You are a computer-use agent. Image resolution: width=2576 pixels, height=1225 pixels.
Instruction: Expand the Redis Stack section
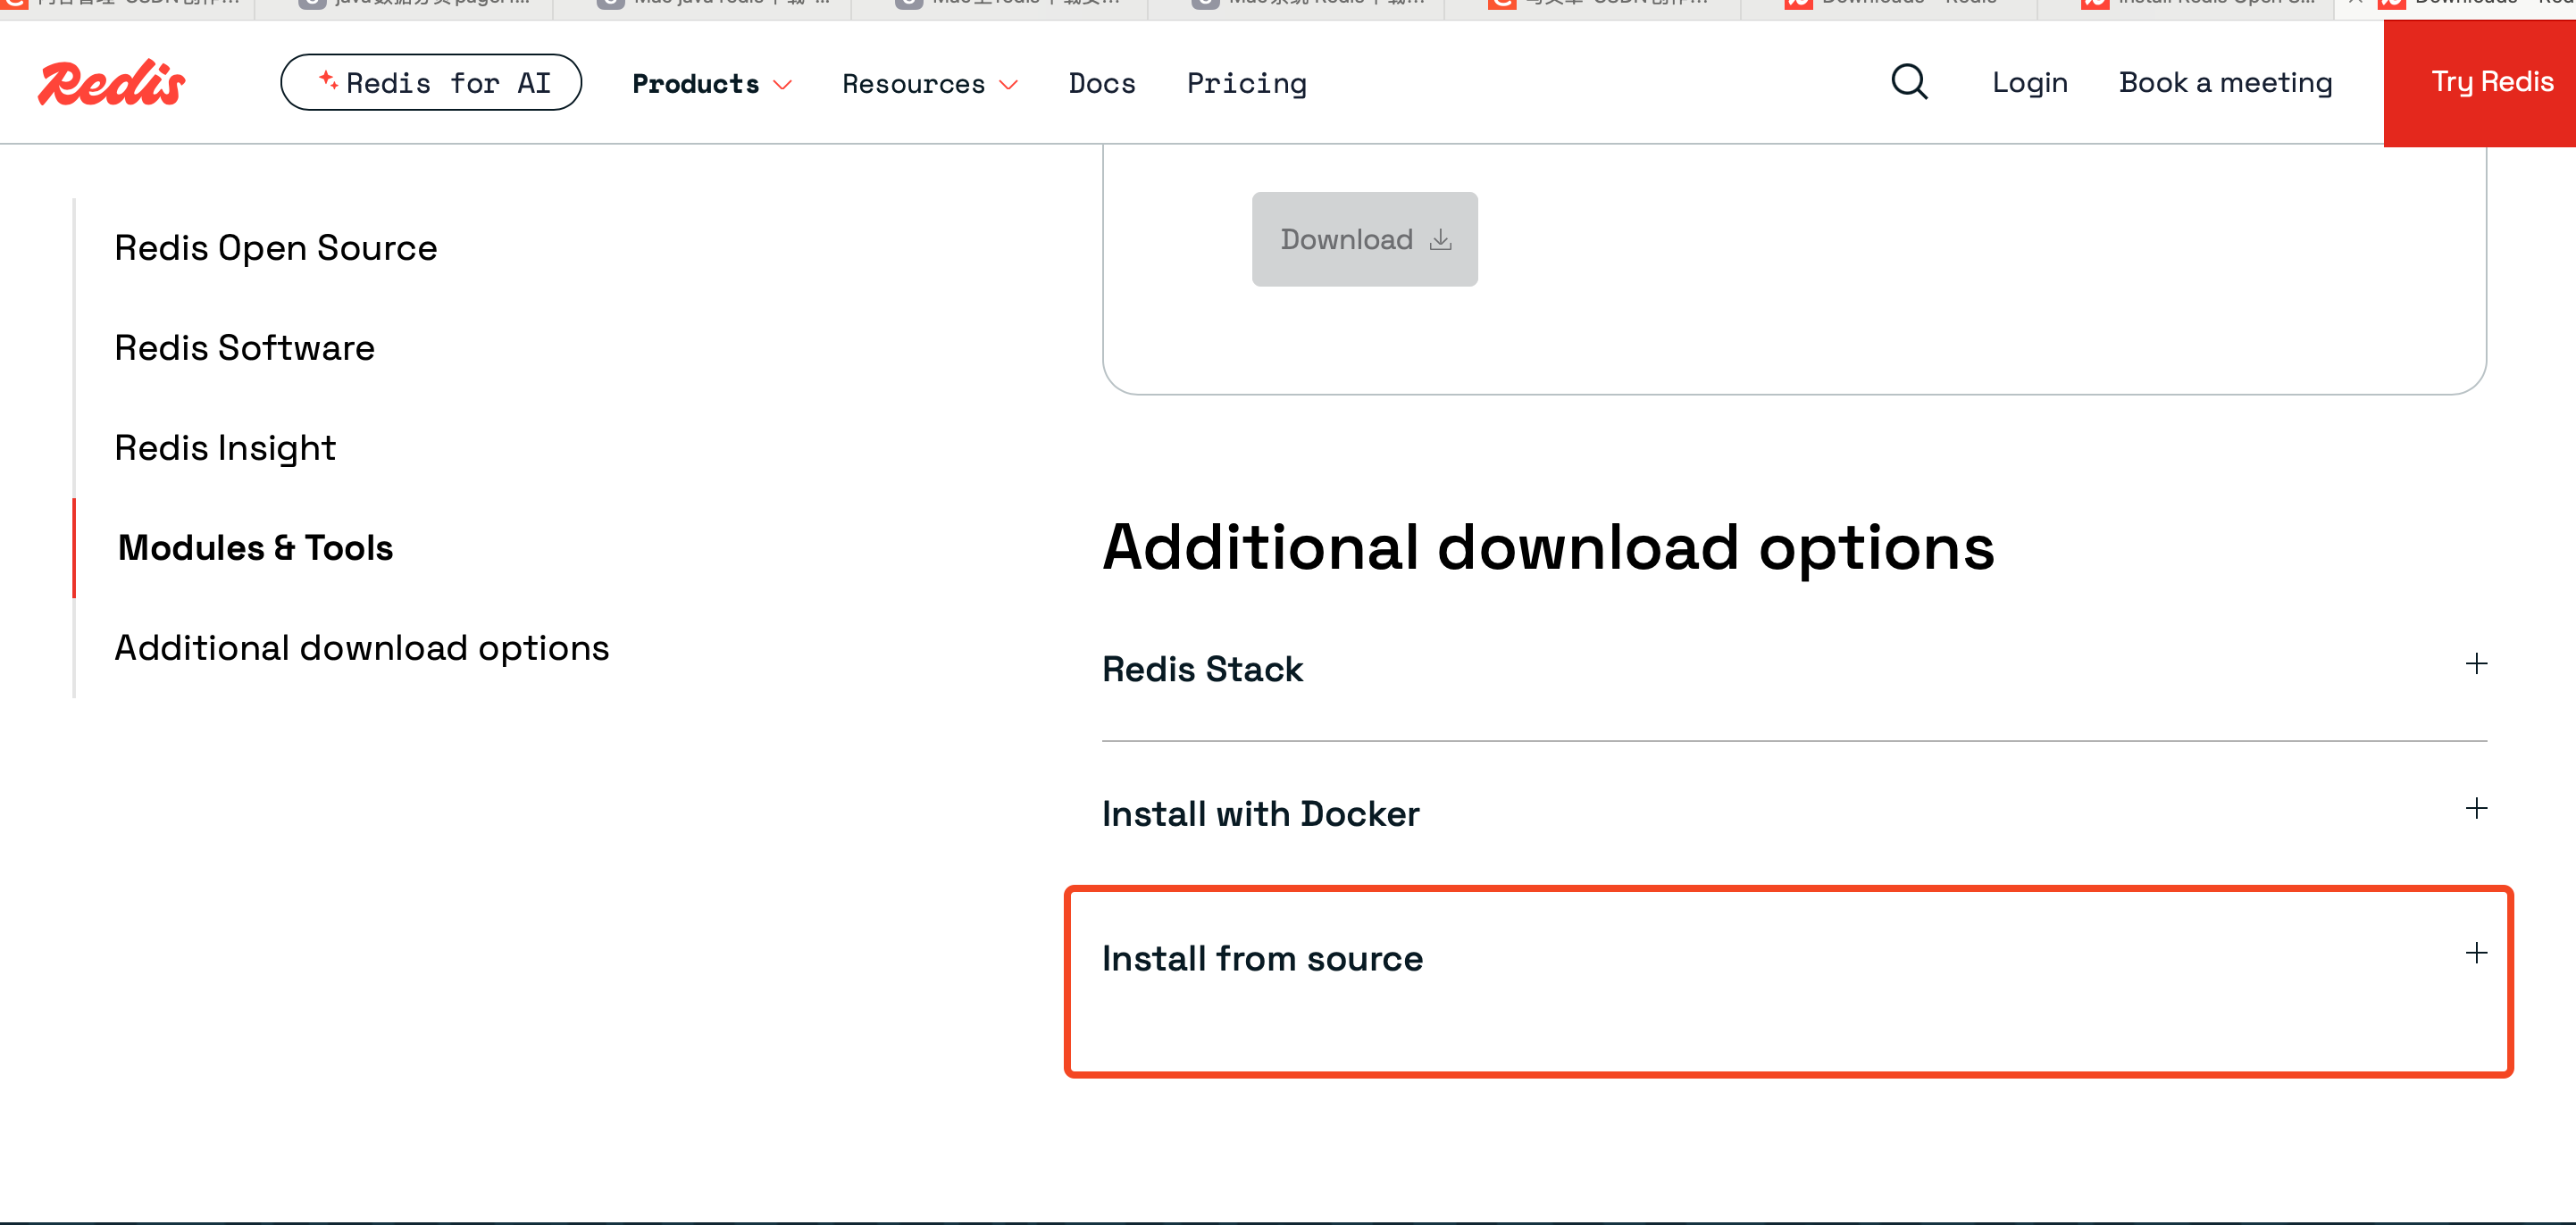[x=1202, y=669]
